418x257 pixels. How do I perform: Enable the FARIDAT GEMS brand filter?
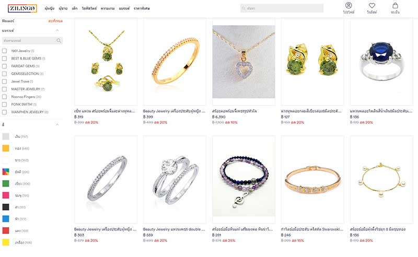coord(4,66)
